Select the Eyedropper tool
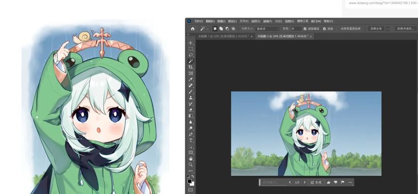The height and width of the screenshot is (194, 418). [191, 80]
